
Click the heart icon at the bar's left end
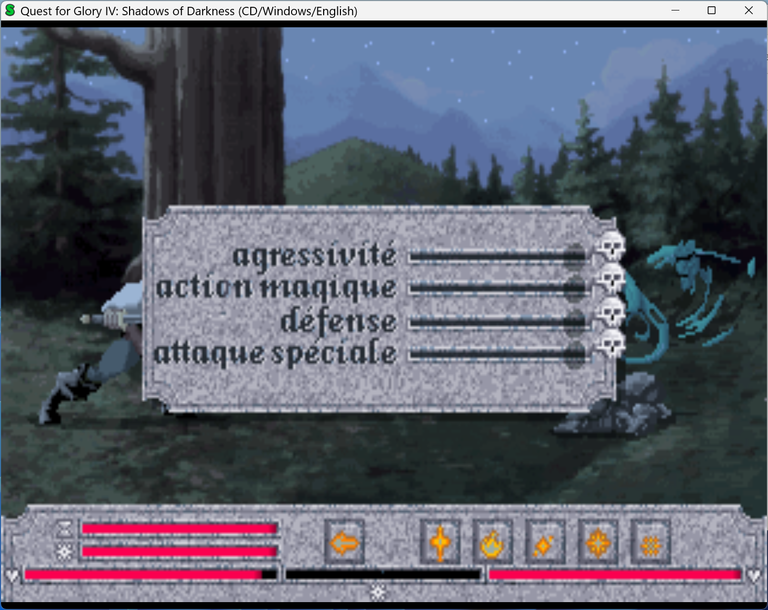tap(12, 575)
